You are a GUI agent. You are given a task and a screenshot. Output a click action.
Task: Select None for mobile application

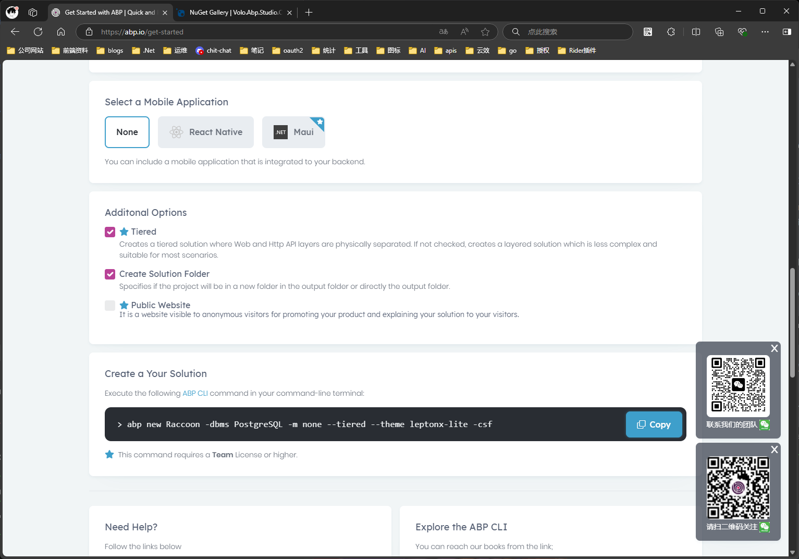pyautogui.click(x=127, y=132)
